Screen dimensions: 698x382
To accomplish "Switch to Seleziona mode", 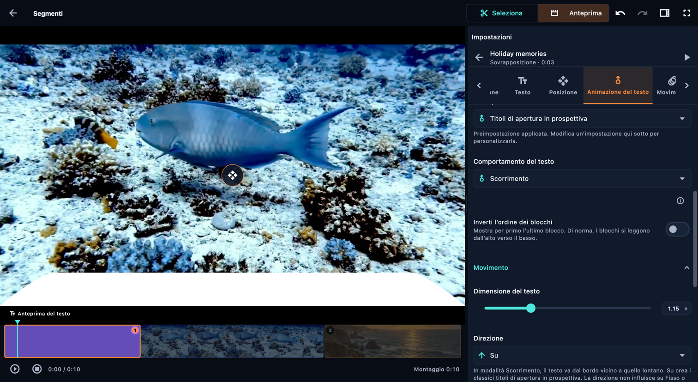I will point(502,13).
